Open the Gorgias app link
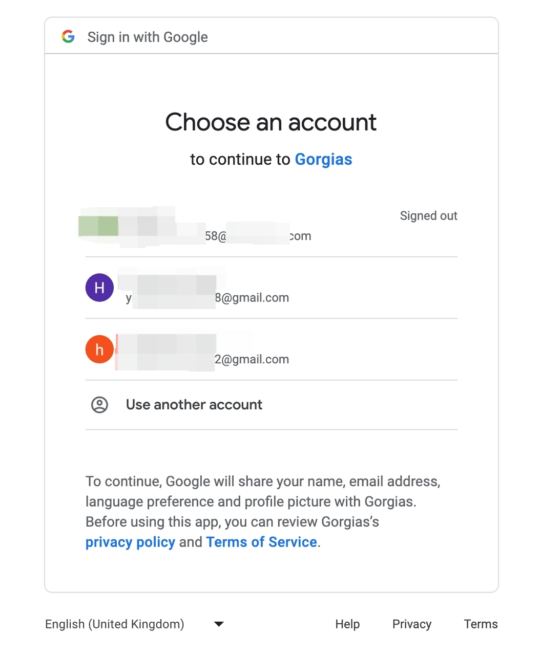This screenshot has height=655, width=541. pos(323,160)
